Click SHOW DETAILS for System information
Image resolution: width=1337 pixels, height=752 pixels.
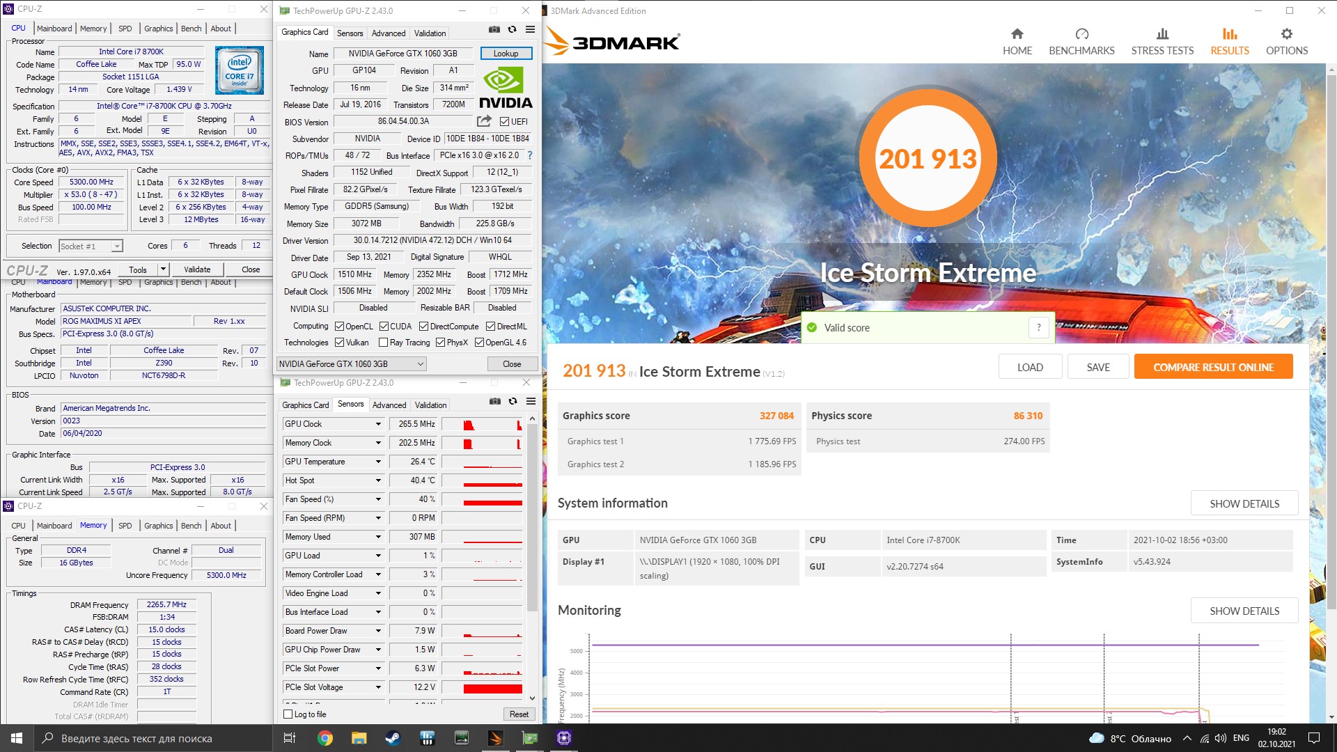1244,503
